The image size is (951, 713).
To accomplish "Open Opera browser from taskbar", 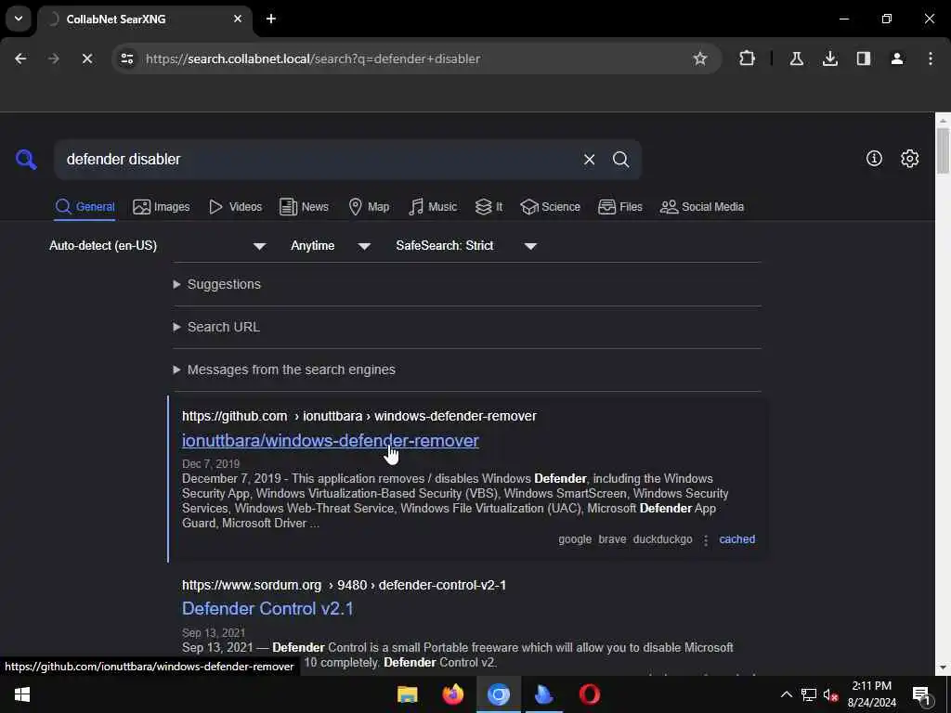I will [589, 694].
